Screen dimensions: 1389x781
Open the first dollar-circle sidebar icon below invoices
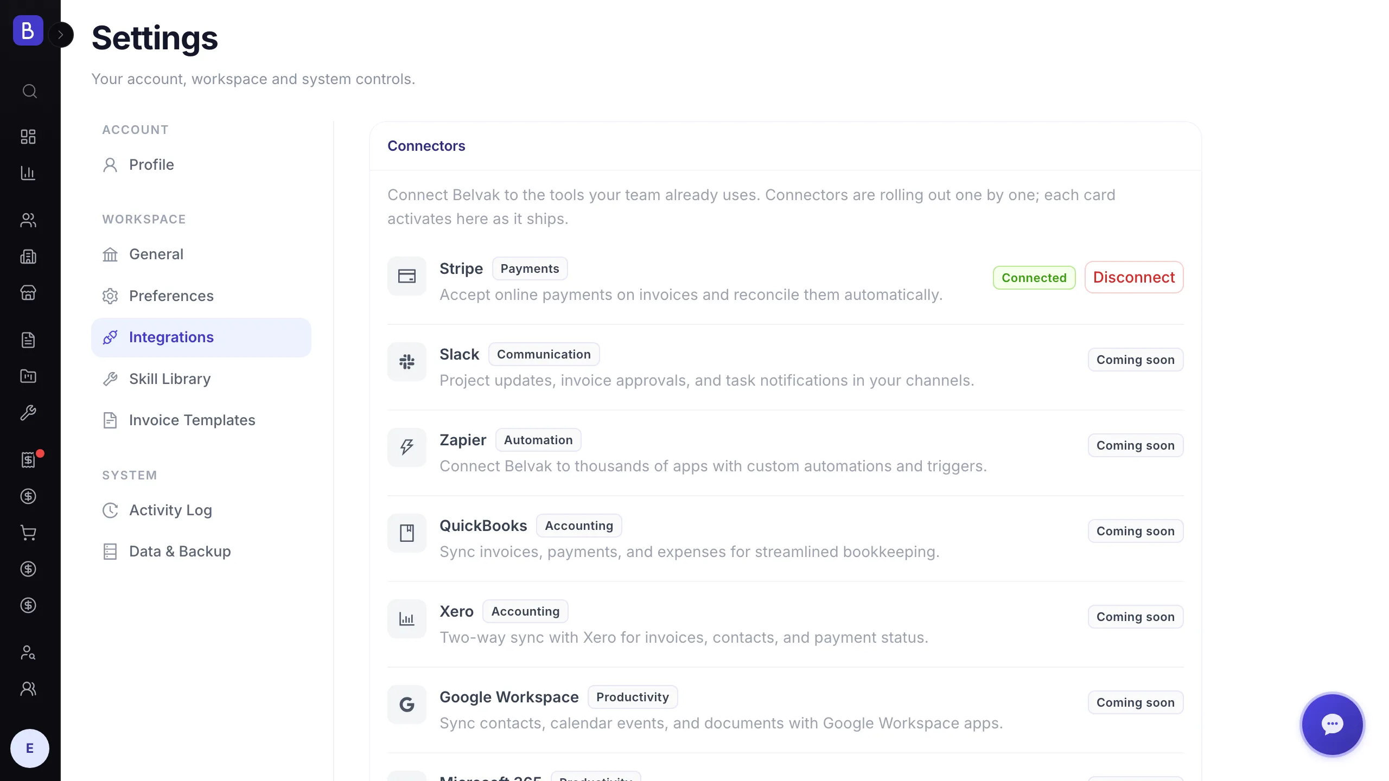[x=28, y=496]
